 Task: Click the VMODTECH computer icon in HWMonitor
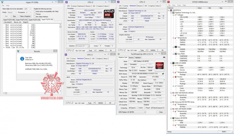[x=171, y=10]
